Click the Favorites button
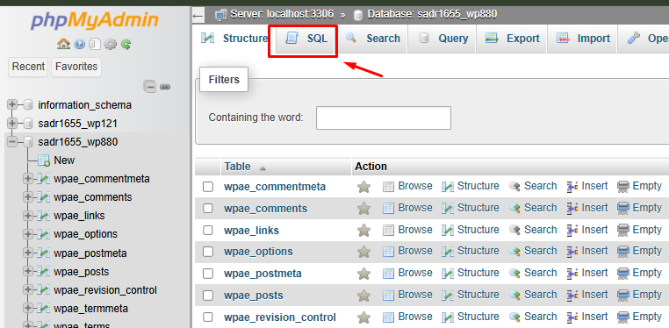The height and width of the screenshot is (328, 669). point(76,67)
